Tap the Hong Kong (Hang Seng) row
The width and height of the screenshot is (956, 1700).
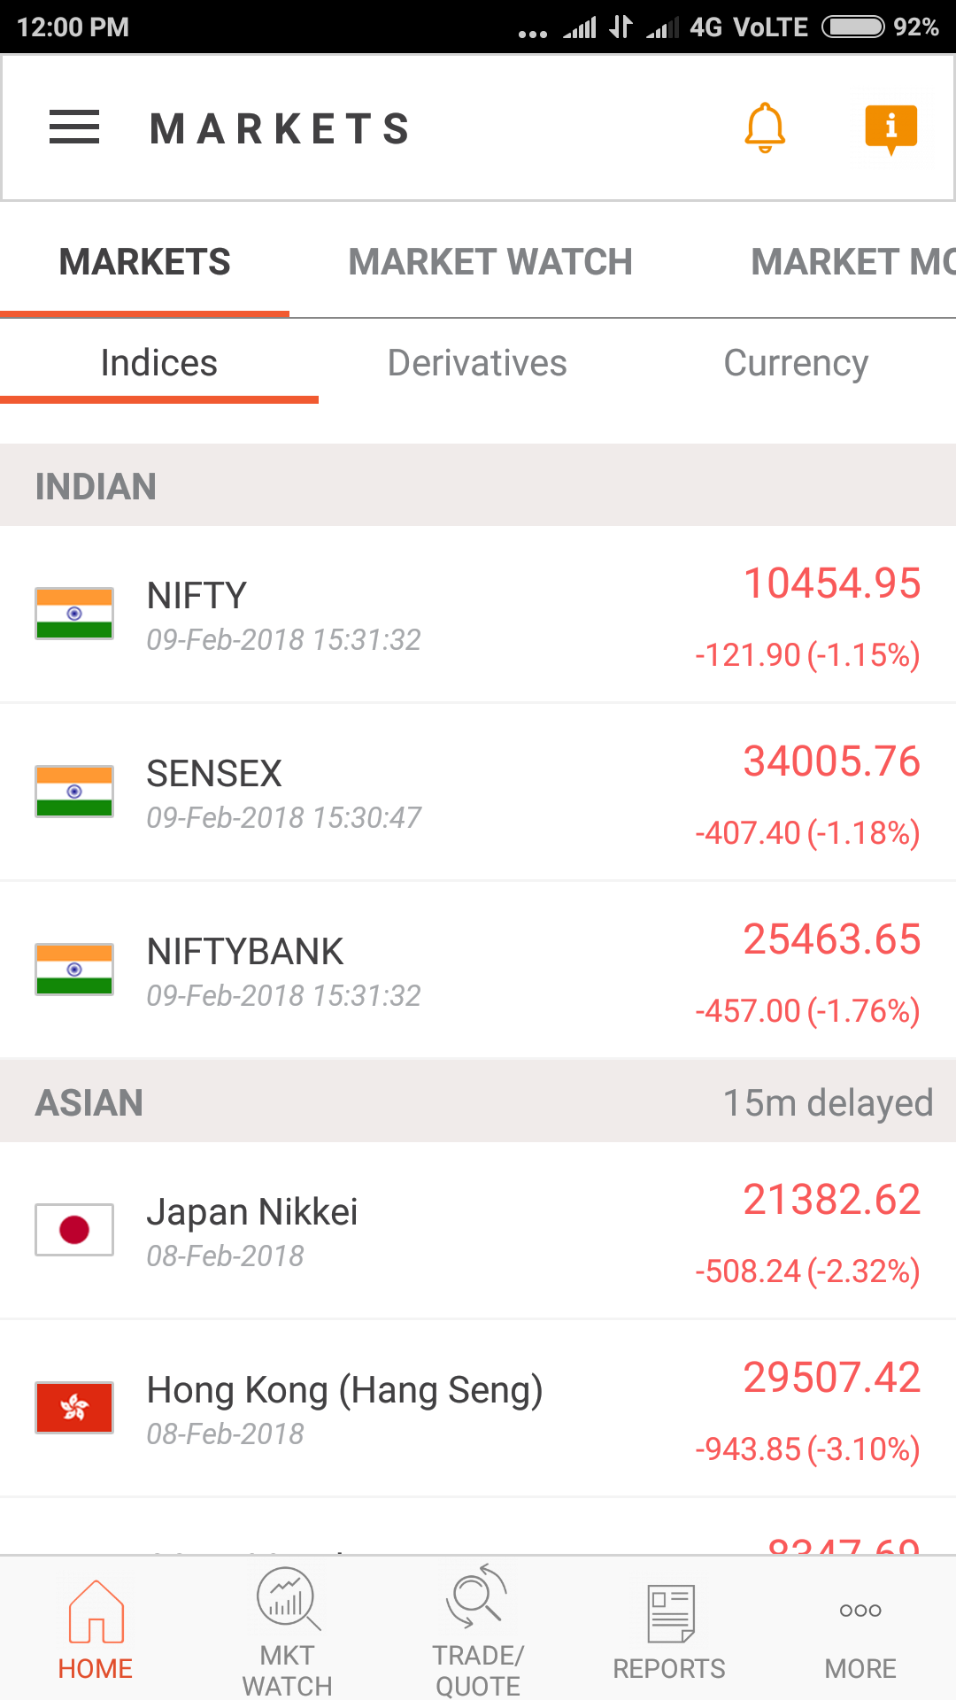click(x=478, y=1409)
